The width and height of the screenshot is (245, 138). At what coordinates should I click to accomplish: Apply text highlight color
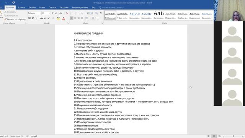point(58,18)
